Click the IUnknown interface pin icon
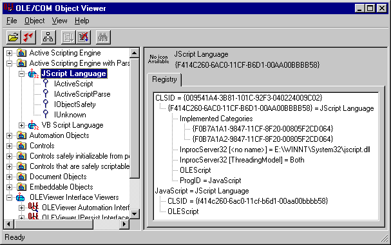The image size is (391, 245). click(x=45, y=115)
